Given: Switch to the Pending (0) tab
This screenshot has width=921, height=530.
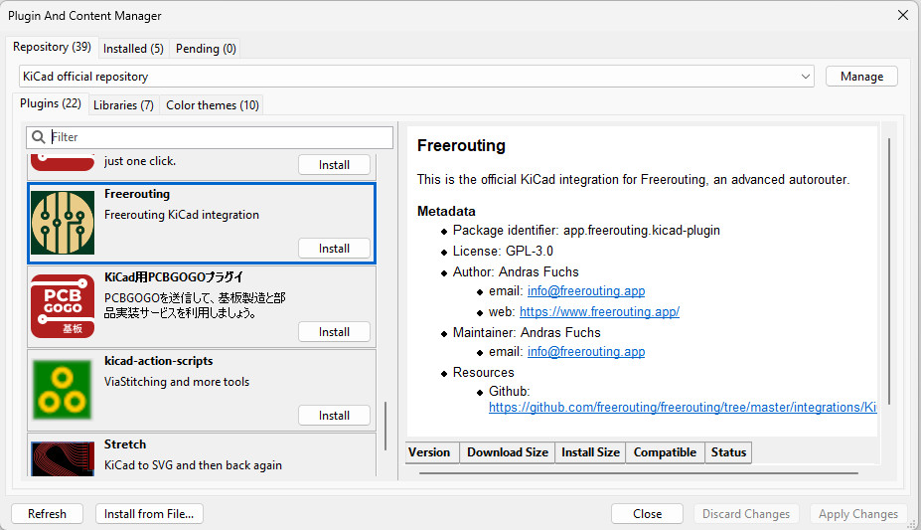Looking at the screenshot, I should (206, 49).
